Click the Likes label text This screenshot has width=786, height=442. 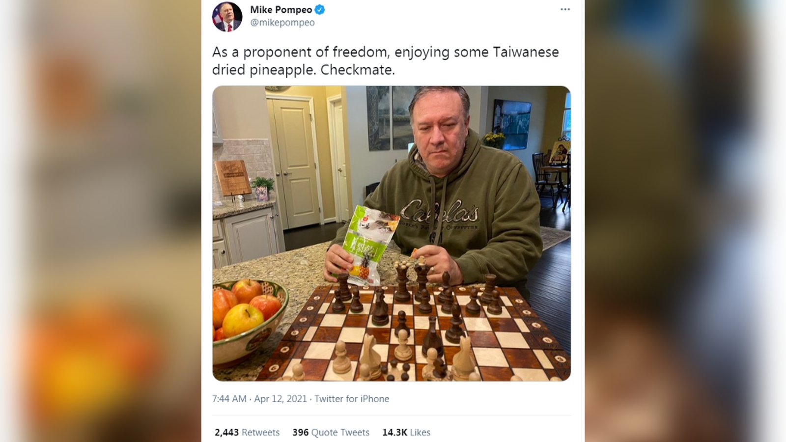tap(420, 432)
